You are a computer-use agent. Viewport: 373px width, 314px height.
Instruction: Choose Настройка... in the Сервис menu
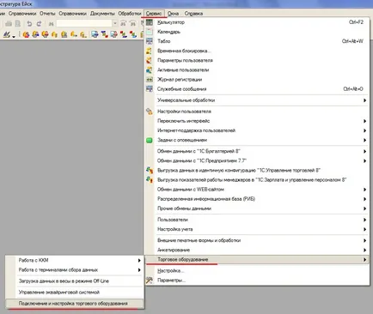[257, 271]
